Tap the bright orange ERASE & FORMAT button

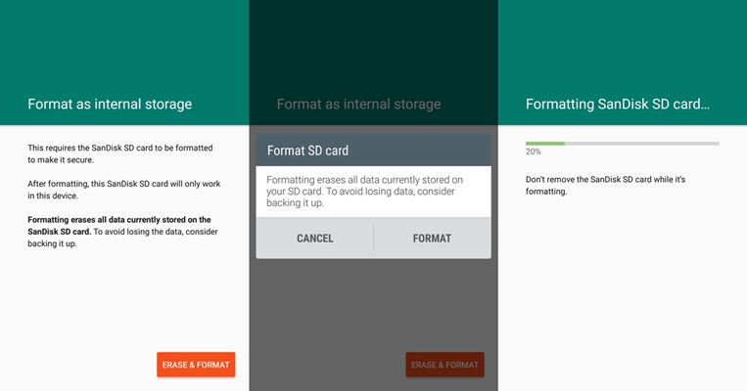pos(196,365)
